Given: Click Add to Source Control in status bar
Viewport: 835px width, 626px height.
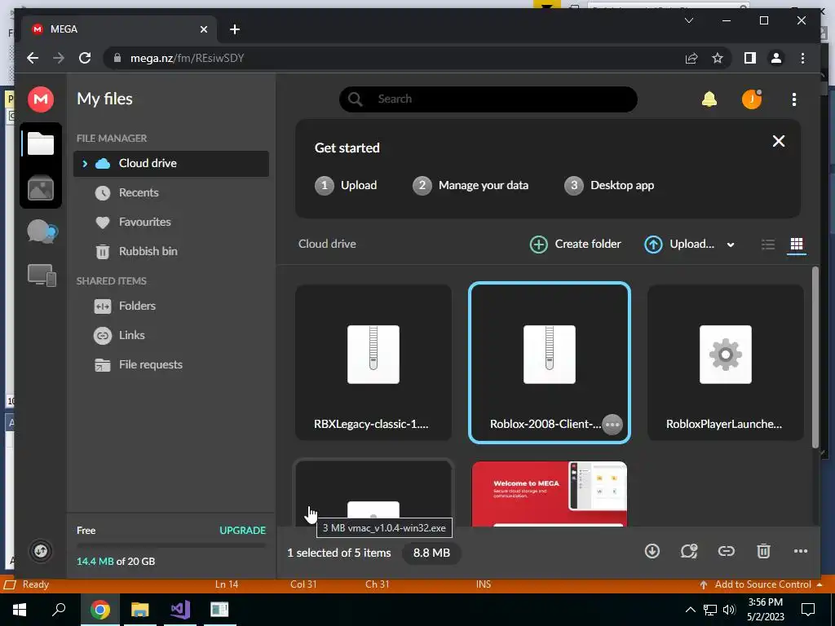Looking at the screenshot, I should [x=762, y=584].
